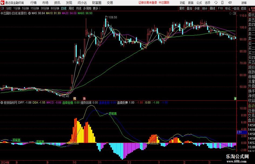Add stock via +自选 button
The image size is (255, 164).
pos(236,8)
